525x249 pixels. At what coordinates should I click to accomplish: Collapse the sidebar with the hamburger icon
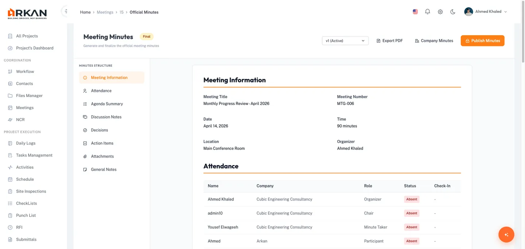[66, 11]
